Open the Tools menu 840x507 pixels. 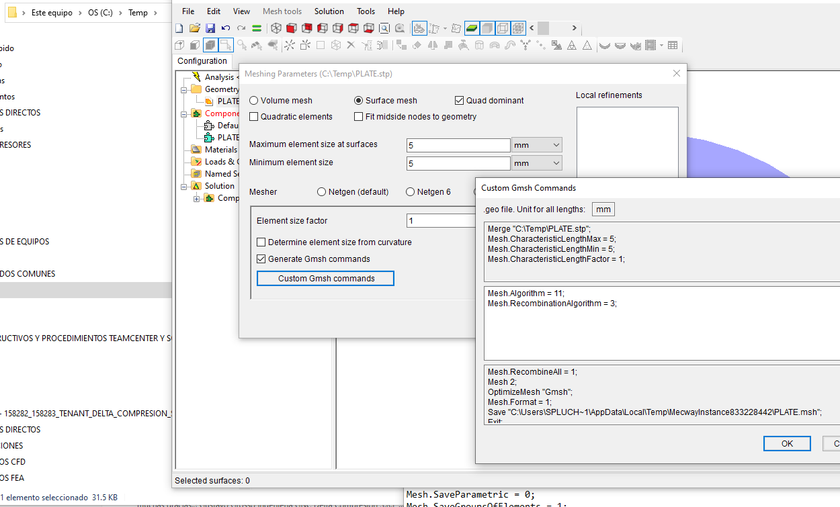pos(366,11)
